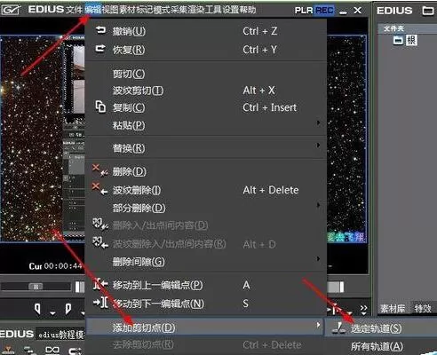Viewport: 437px width, 355px height.
Task: Click the Set Out point marker icon
Action: (x=68, y=309)
